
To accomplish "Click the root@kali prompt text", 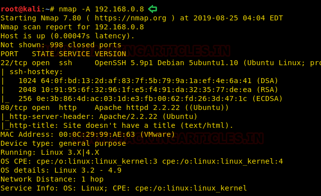I will (20, 9).
